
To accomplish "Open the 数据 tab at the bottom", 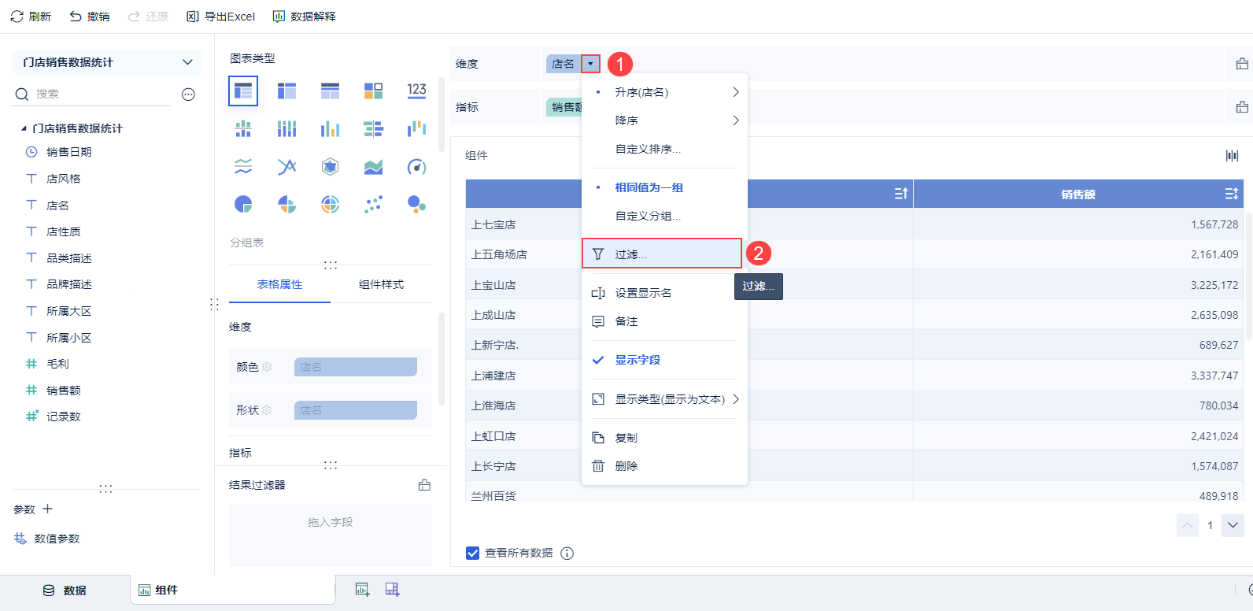I will [65, 591].
